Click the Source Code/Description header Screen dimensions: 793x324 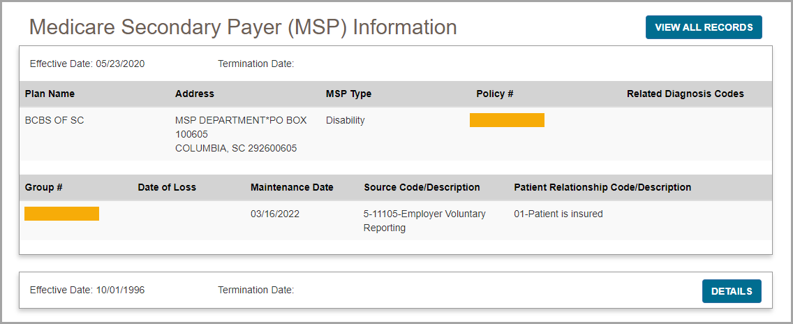coord(422,187)
